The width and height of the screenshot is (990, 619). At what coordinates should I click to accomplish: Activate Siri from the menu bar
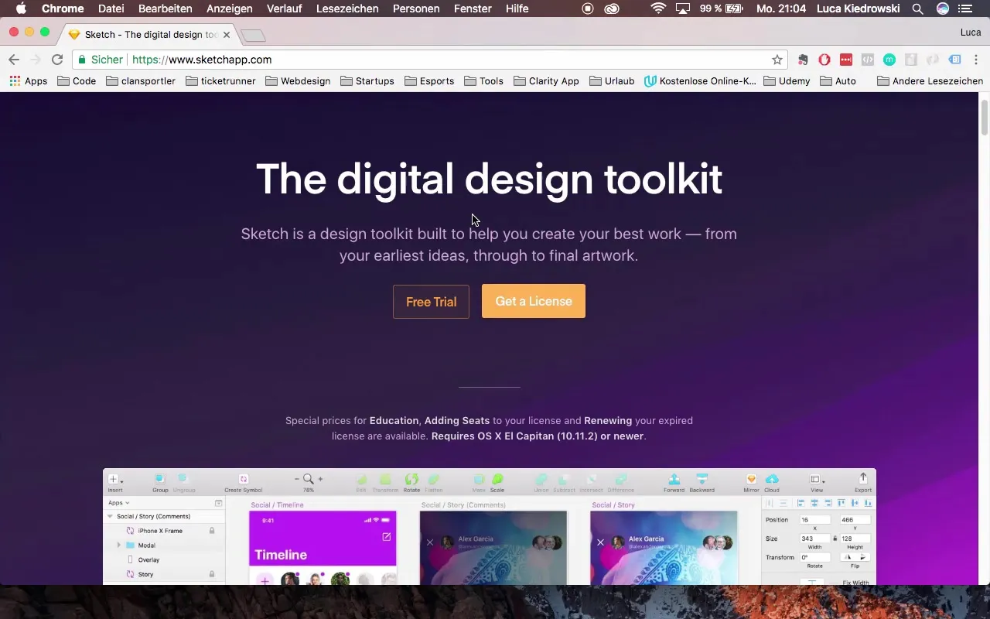[x=942, y=9]
